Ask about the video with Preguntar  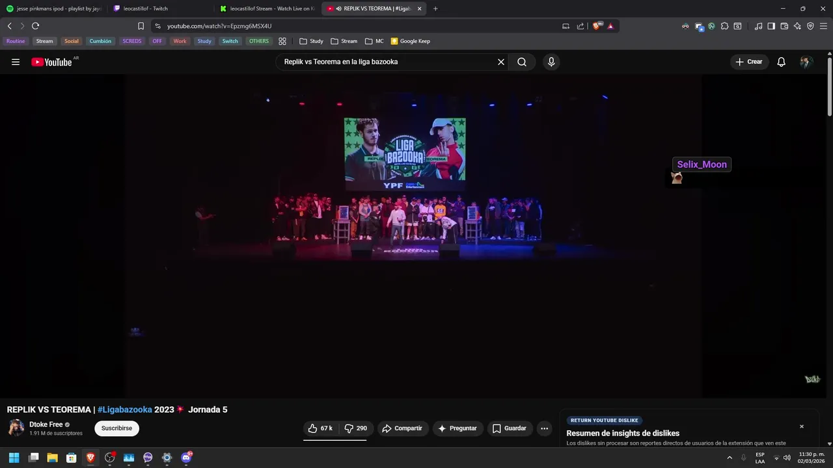[x=457, y=428]
